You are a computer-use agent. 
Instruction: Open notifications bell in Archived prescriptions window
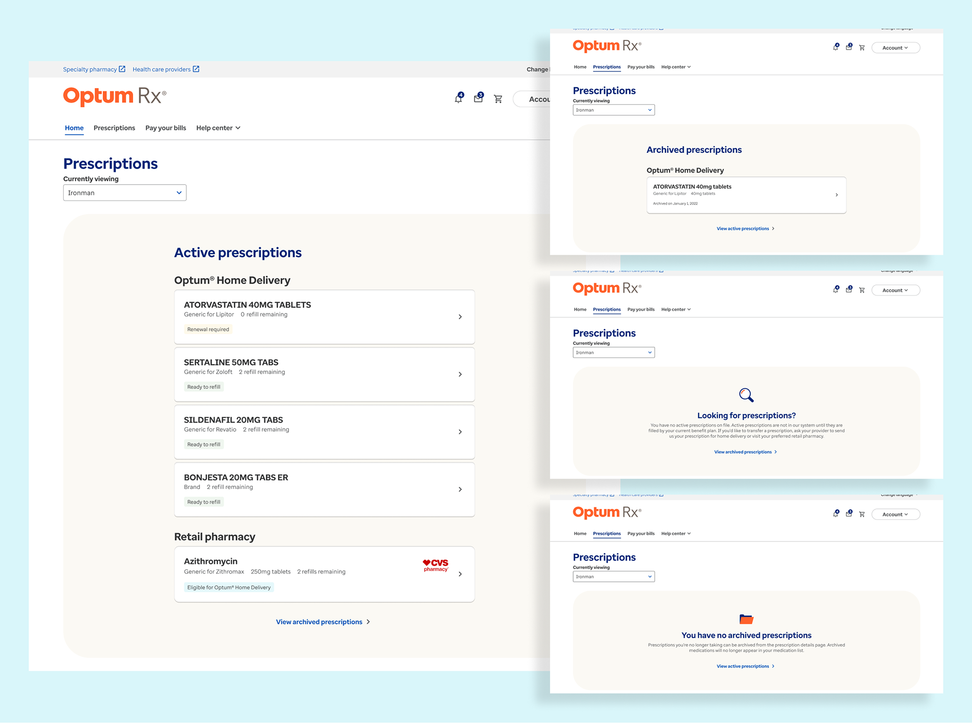tap(836, 47)
